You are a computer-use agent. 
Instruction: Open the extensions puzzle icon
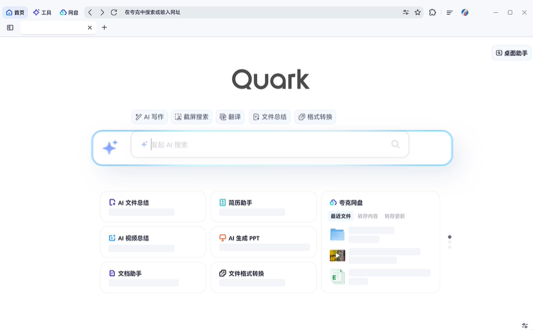tap(432, 12)
